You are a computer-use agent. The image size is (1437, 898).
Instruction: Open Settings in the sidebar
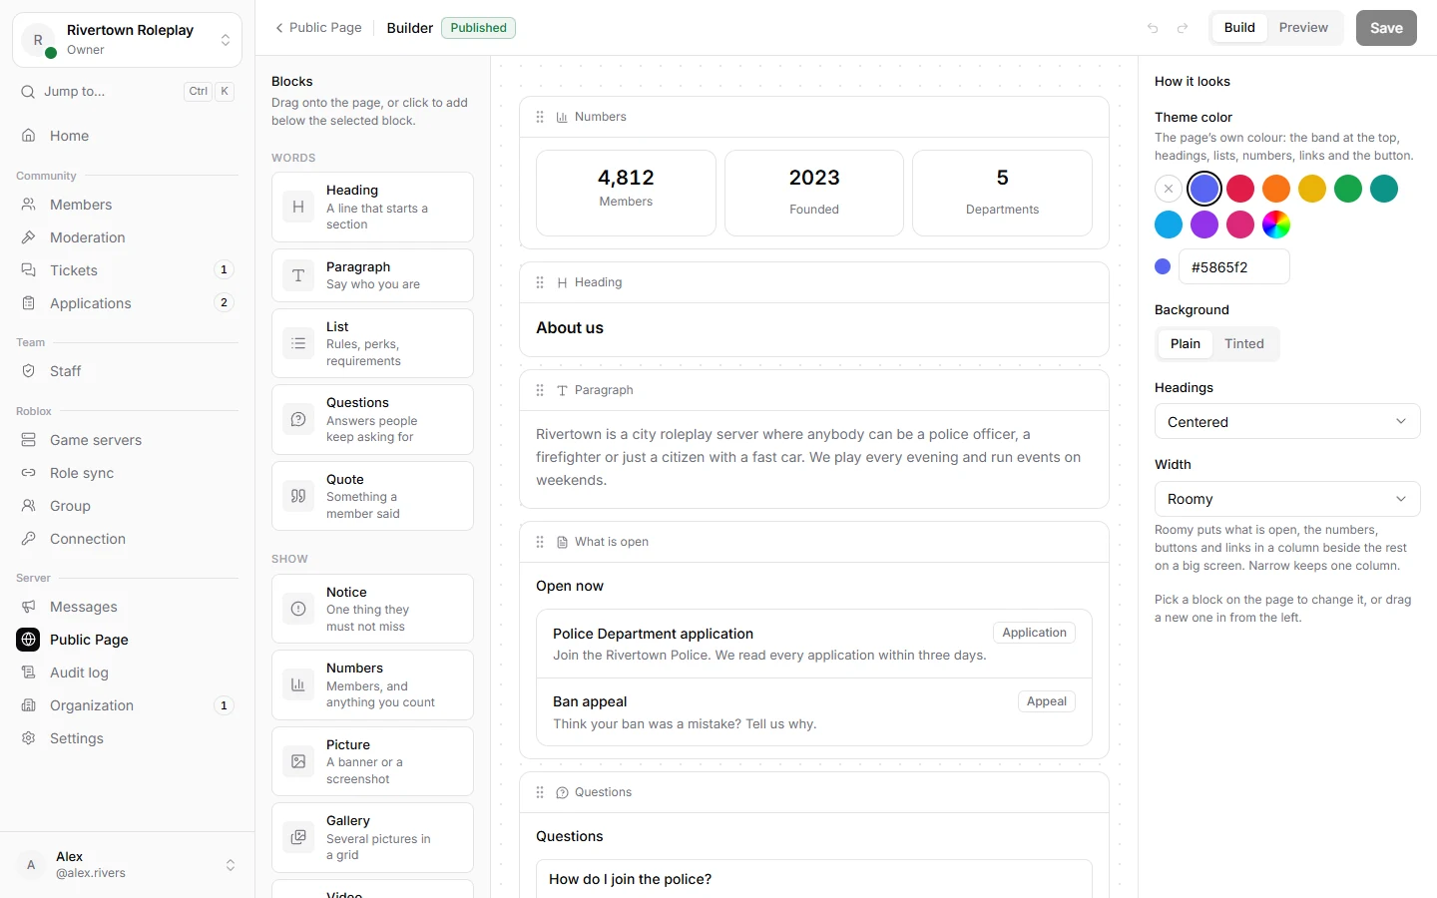click(128, 738)
